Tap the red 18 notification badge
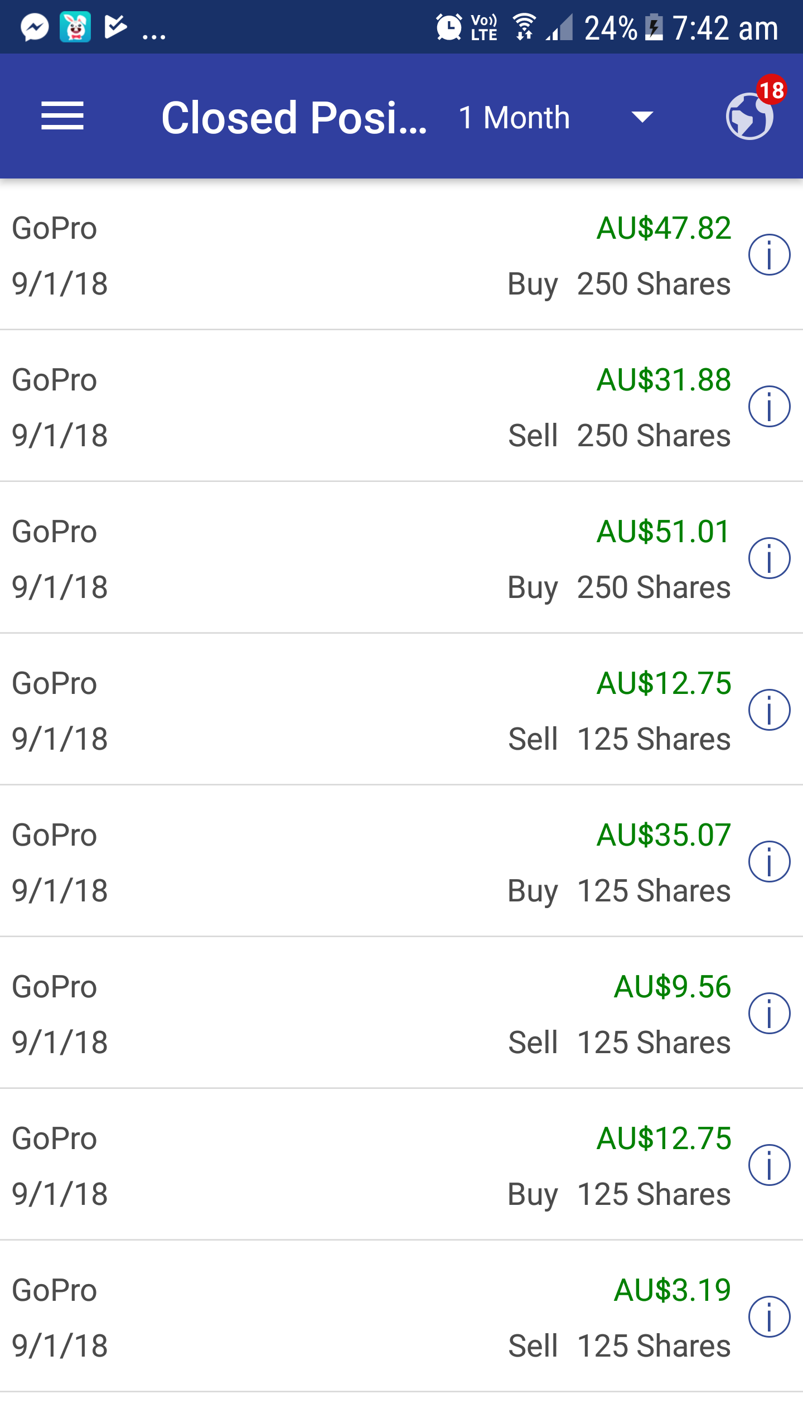Screen dimensions: 803x1428 point(772,90)
